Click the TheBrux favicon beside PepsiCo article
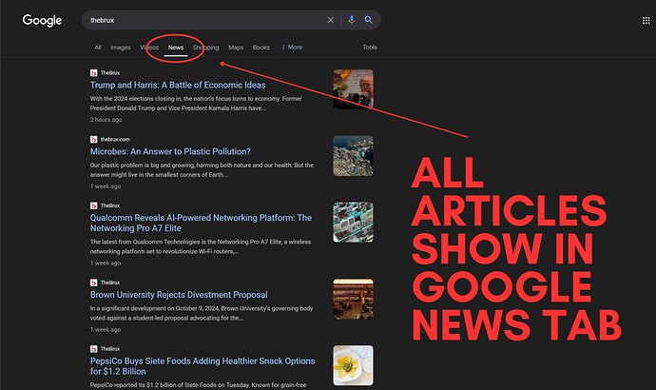 [94, 348]
